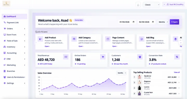Screen dimensions: 187x99
Task: Click the Page Content layout icon
Action: point(108,39)
